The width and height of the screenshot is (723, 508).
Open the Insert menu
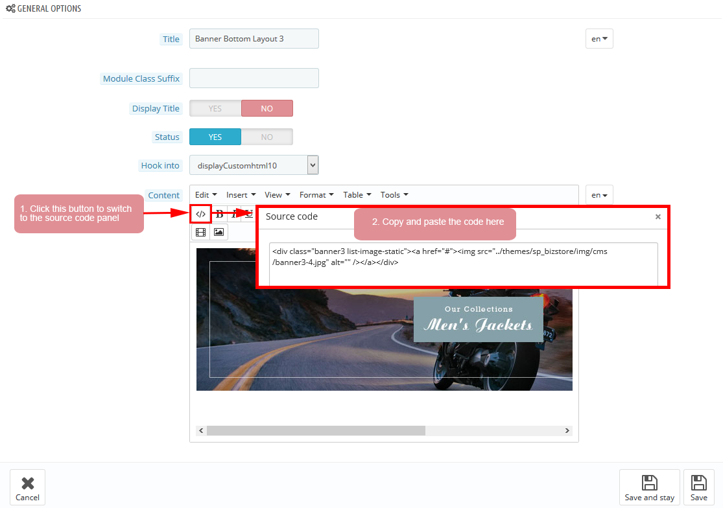coord(241,195)
